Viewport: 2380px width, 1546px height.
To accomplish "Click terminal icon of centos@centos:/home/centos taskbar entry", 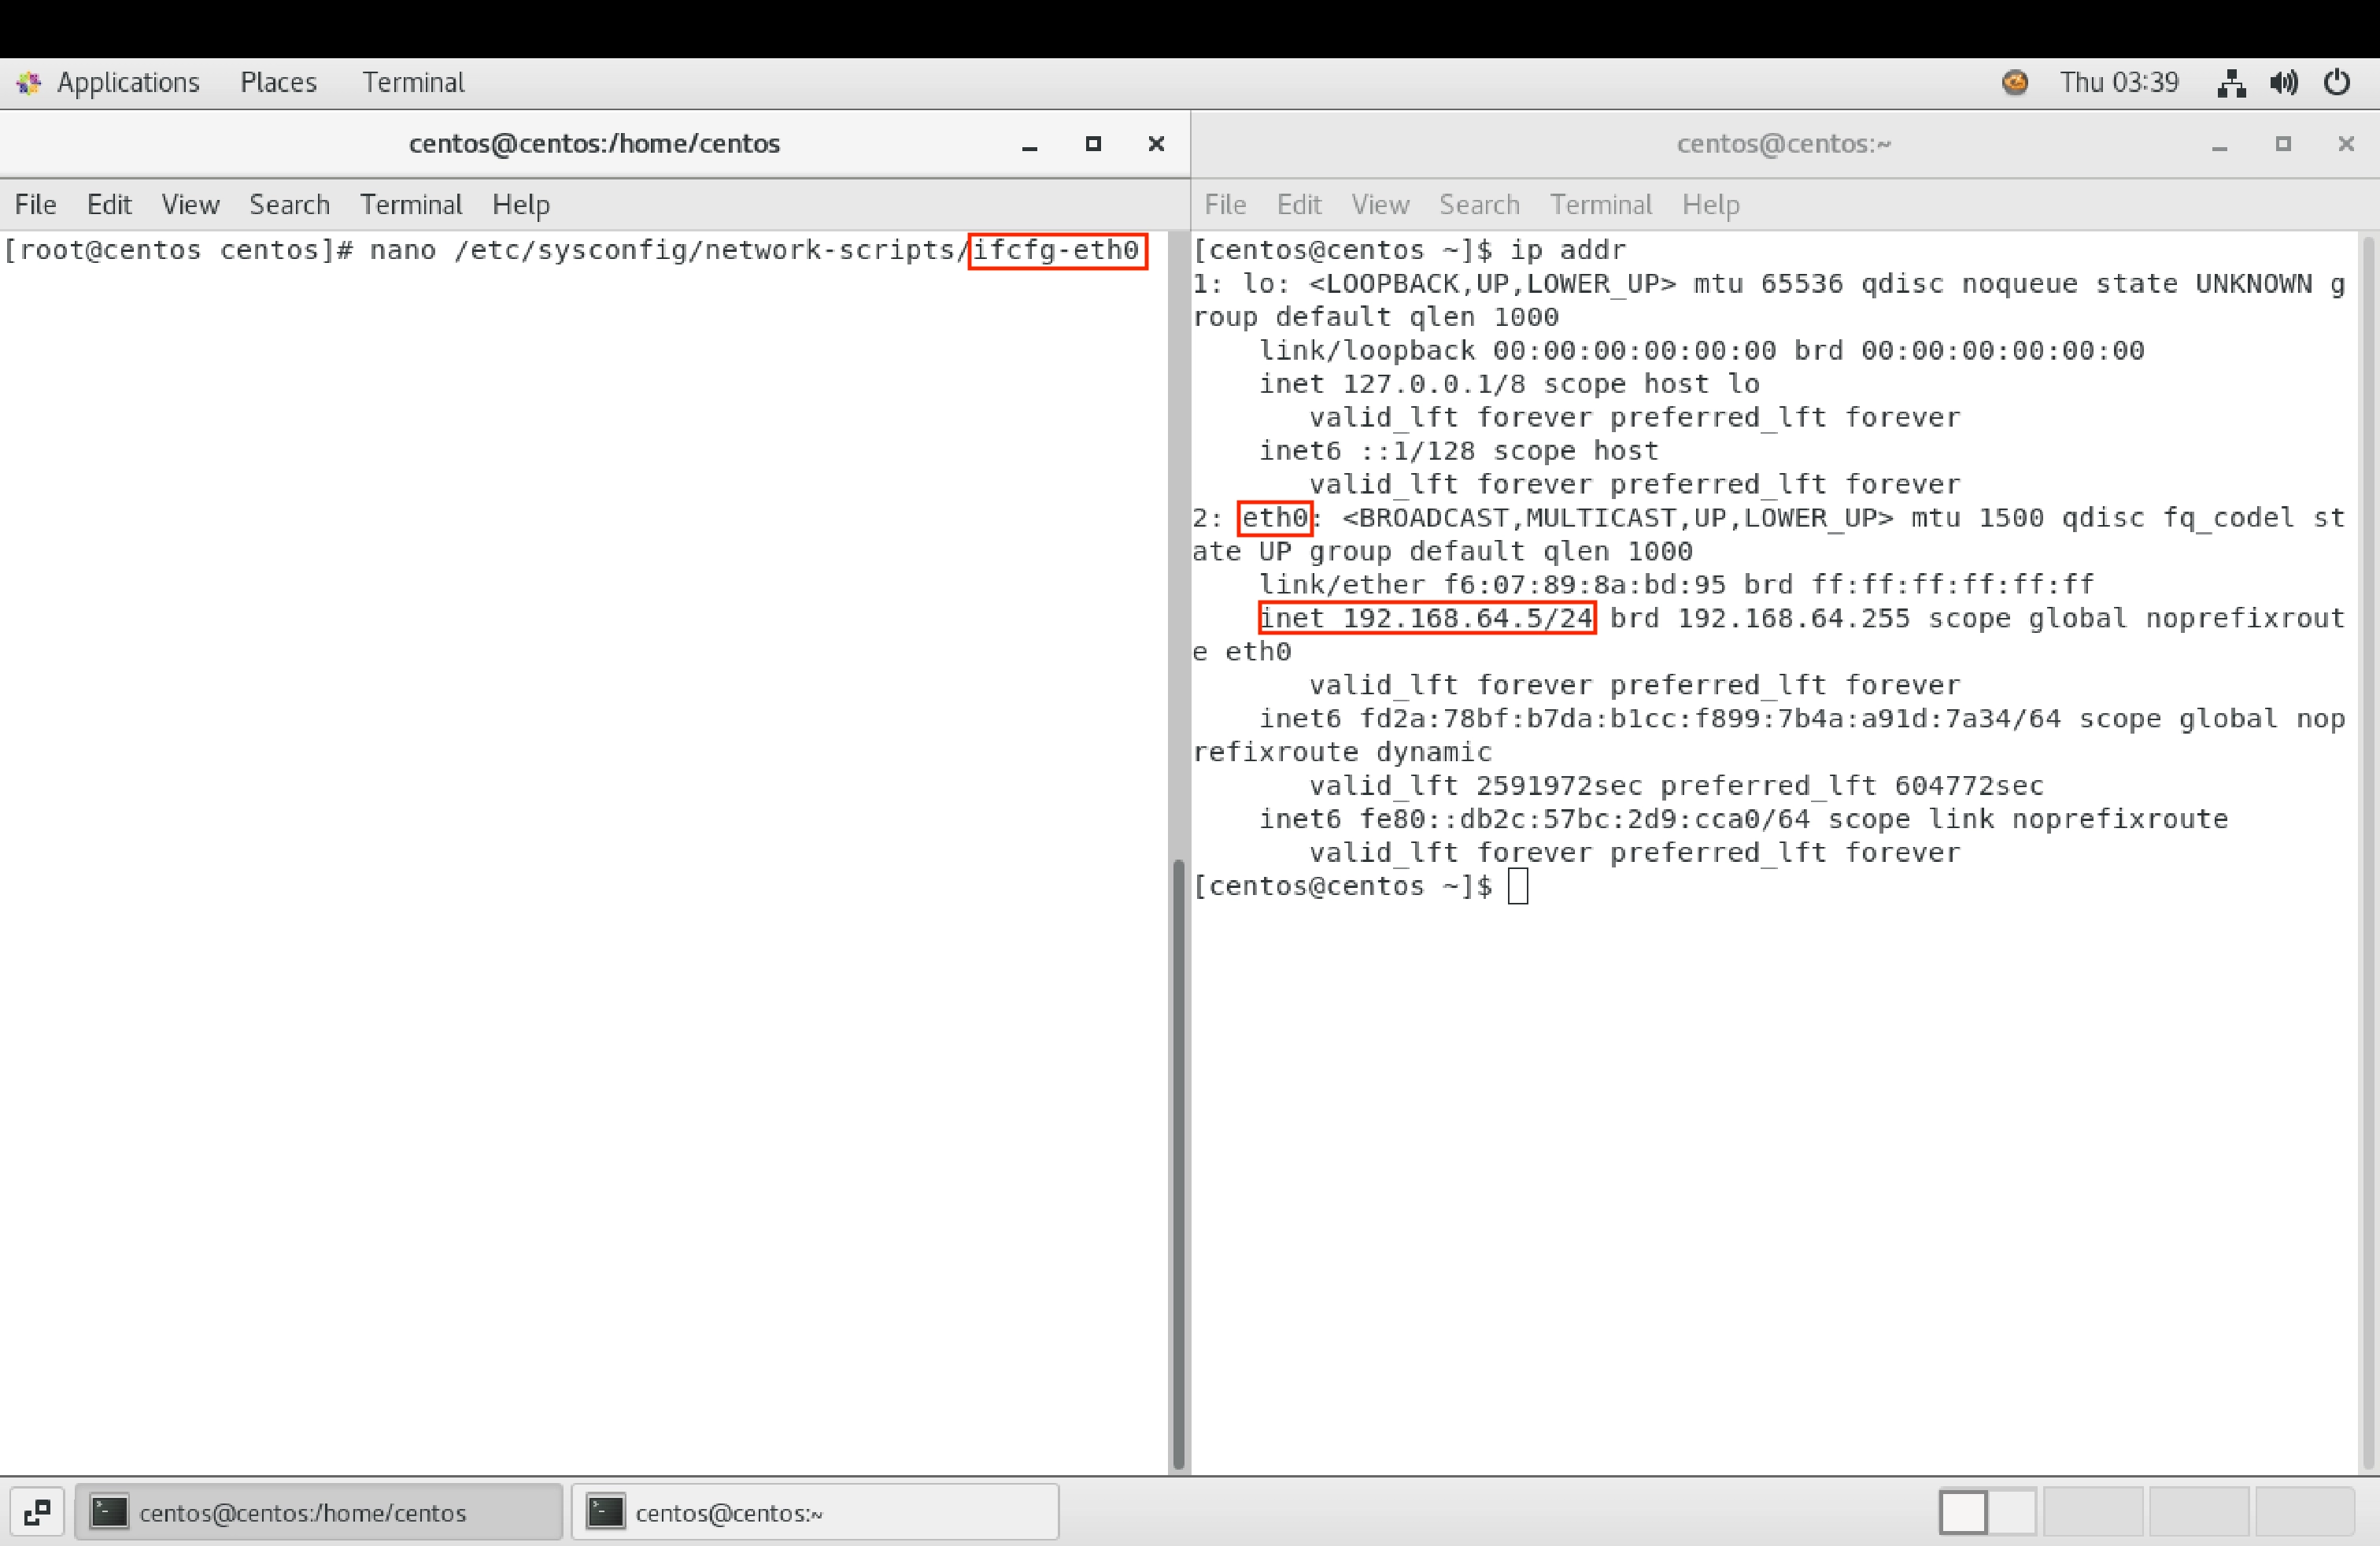I will coord(109,1512).
